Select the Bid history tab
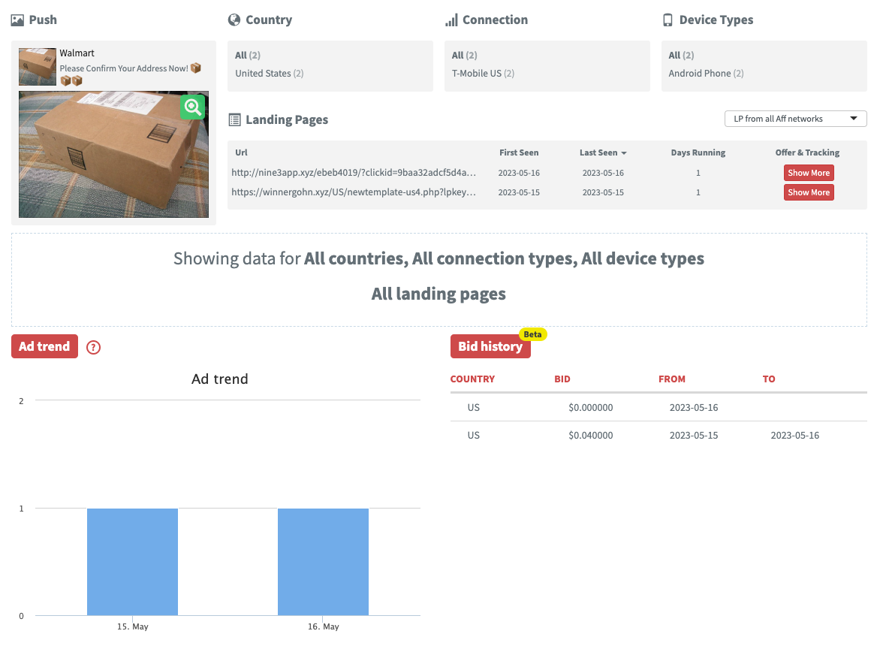 click(490, 346)
